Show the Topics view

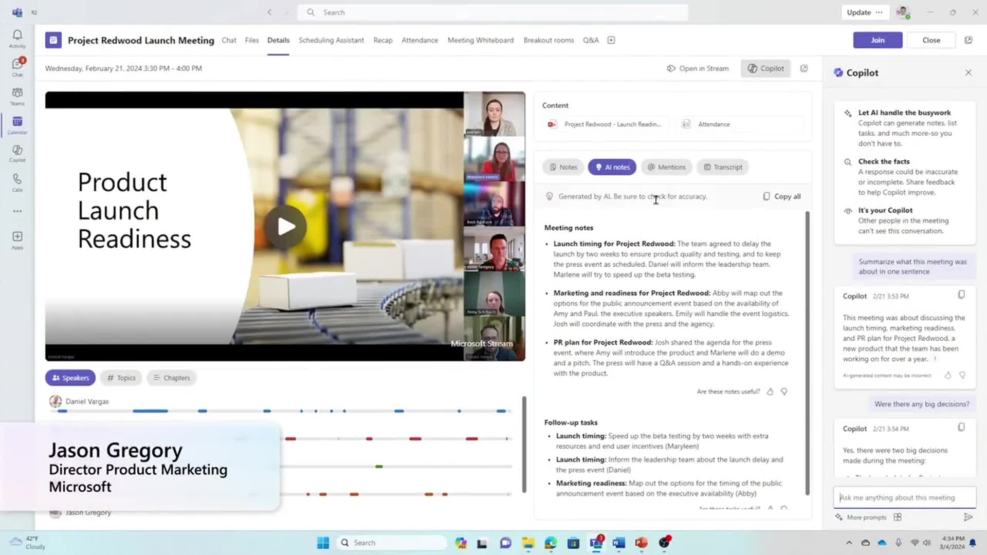click(121, 378)
